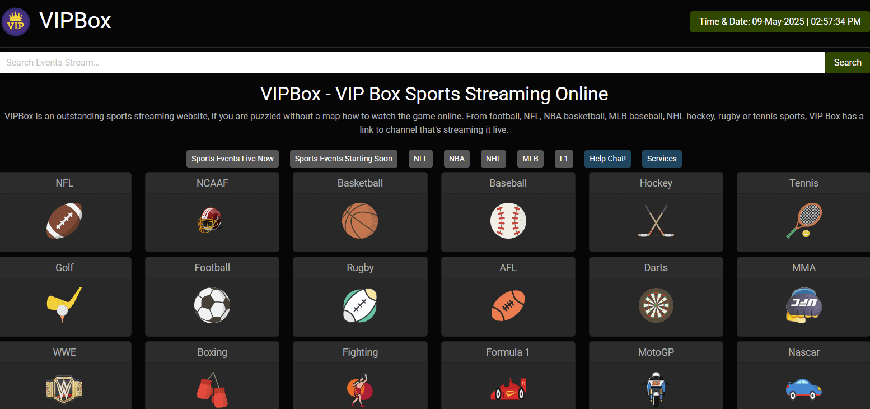This screenshot has width=870, height=409.
Task: Select the Fighting card heading
Action: [x=360, y=352]
